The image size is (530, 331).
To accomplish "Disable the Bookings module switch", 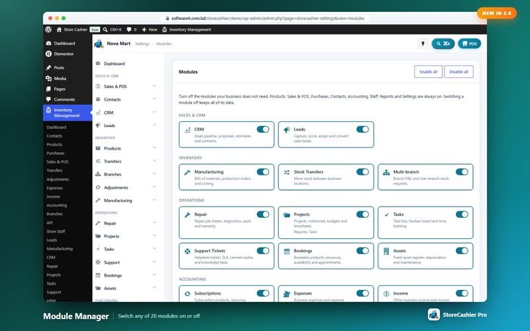I will 362,251.
